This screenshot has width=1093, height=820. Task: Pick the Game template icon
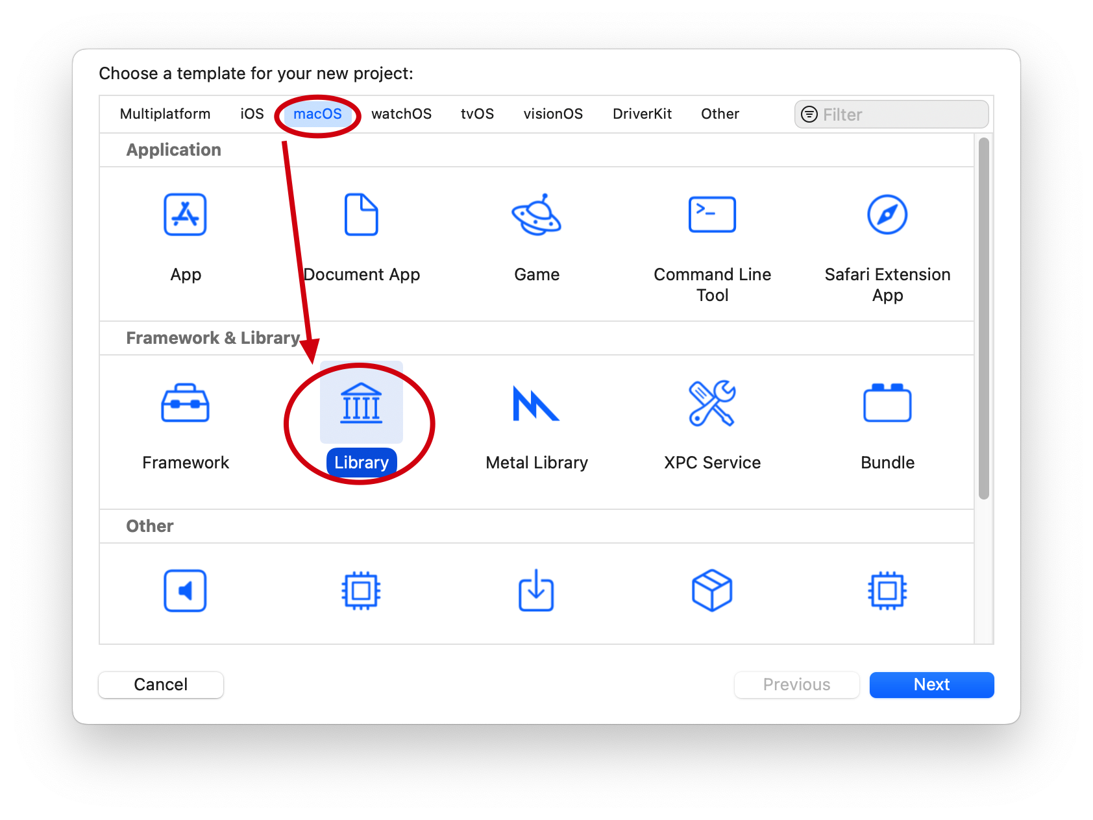(x=536, y=215)
